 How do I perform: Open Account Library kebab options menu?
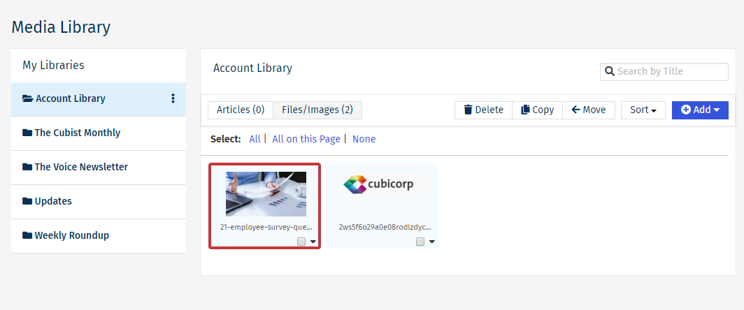(x=173, y=98)
